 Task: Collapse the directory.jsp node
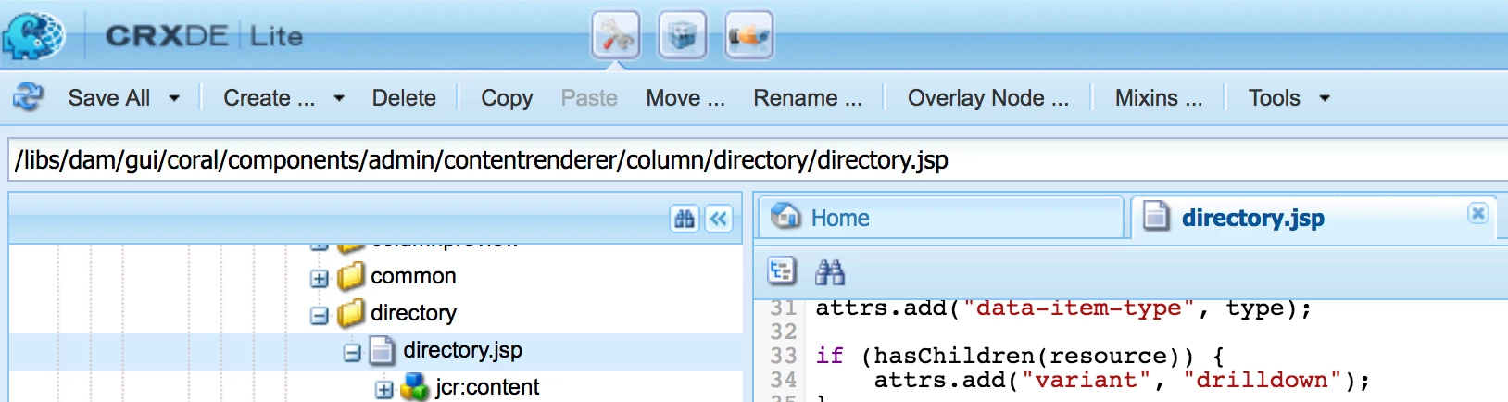pyautogui.click(x=352, y=352)
